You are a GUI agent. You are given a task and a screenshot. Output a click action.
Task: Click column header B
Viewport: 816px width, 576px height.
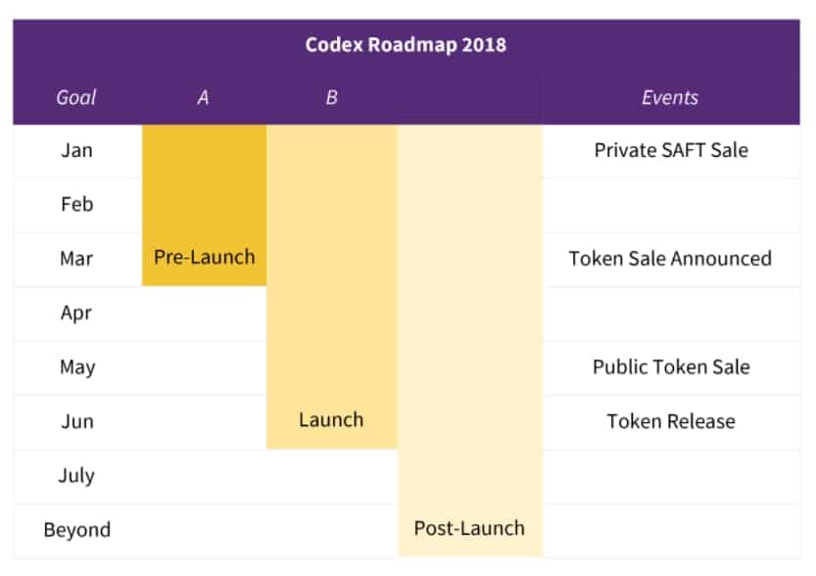coord(331,97)
